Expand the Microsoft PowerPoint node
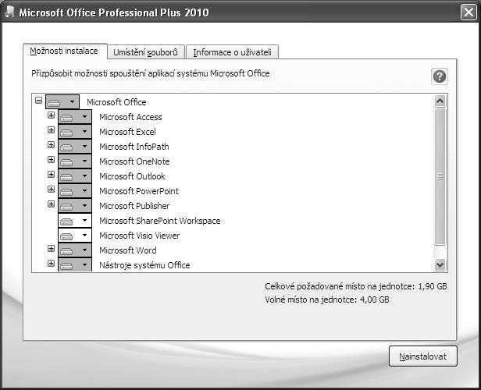This screenshot has height=390, width=481. pos(51,189)
